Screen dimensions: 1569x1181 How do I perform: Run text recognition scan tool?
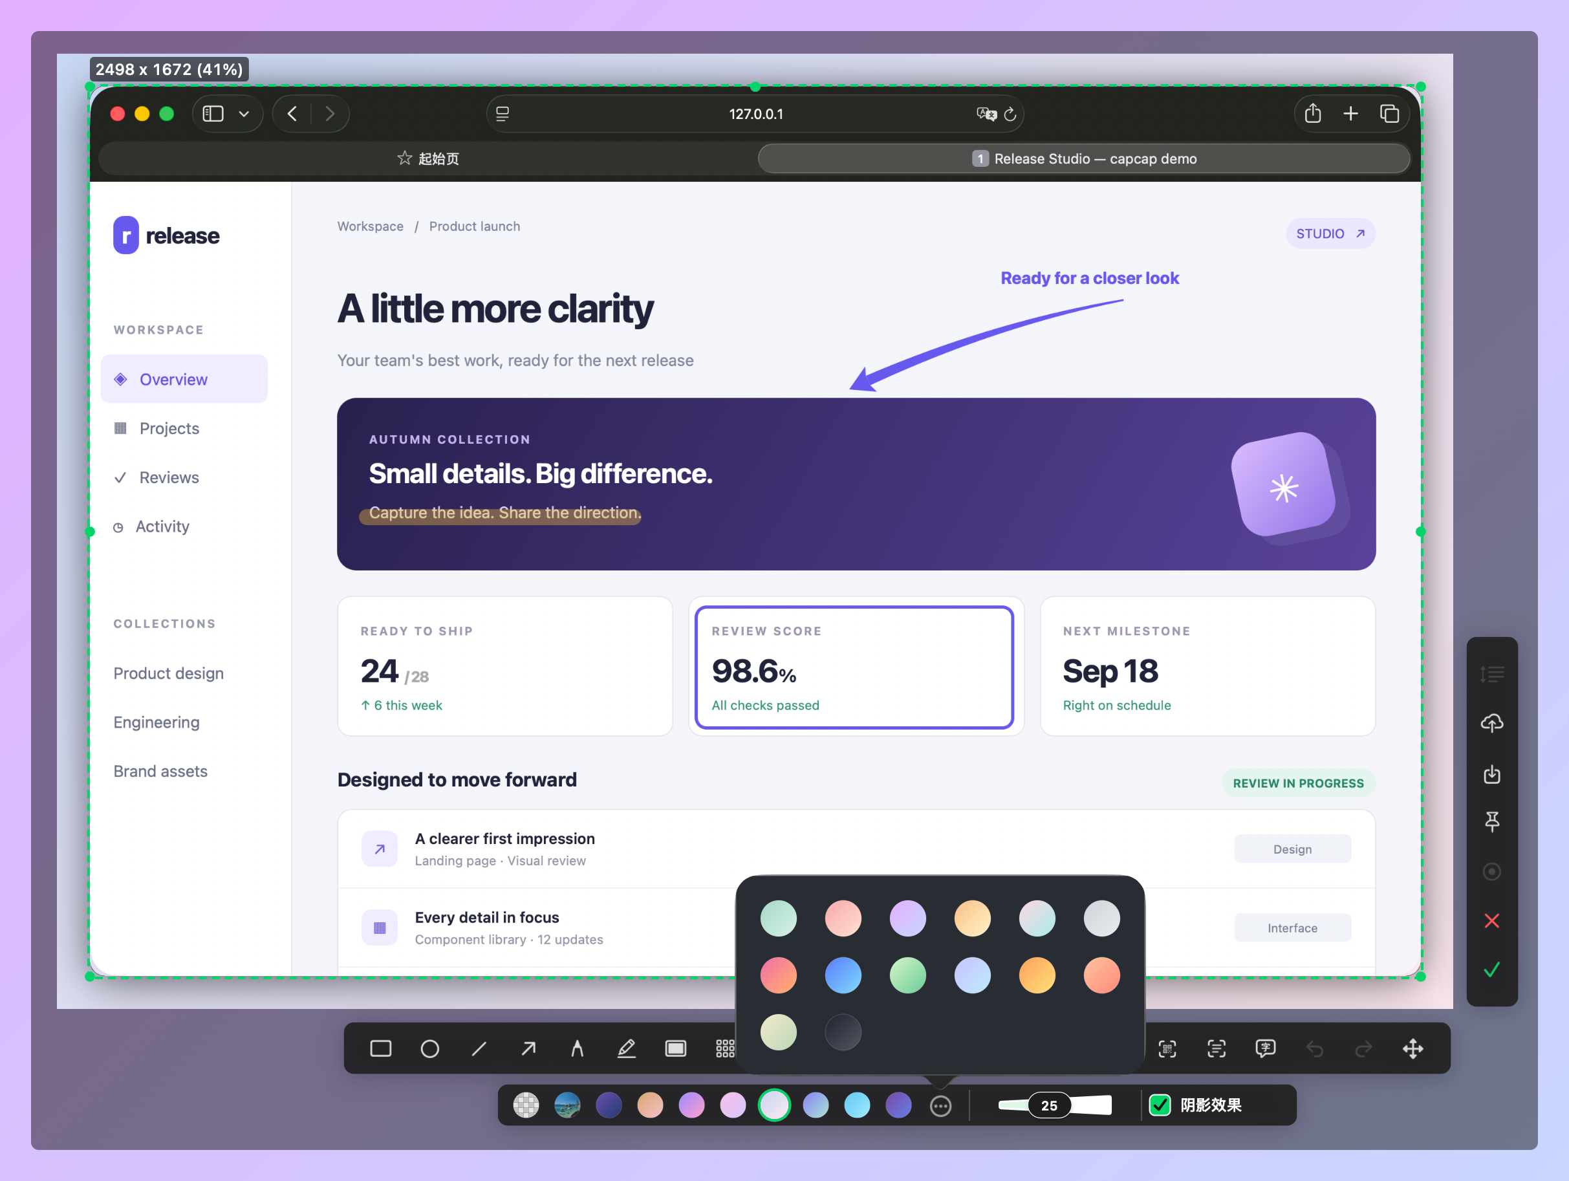click(x=1217, y=1048)
